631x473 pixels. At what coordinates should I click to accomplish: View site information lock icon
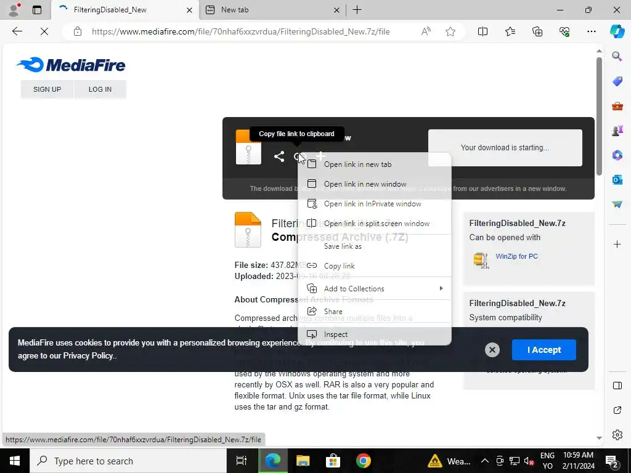point(78,31)
